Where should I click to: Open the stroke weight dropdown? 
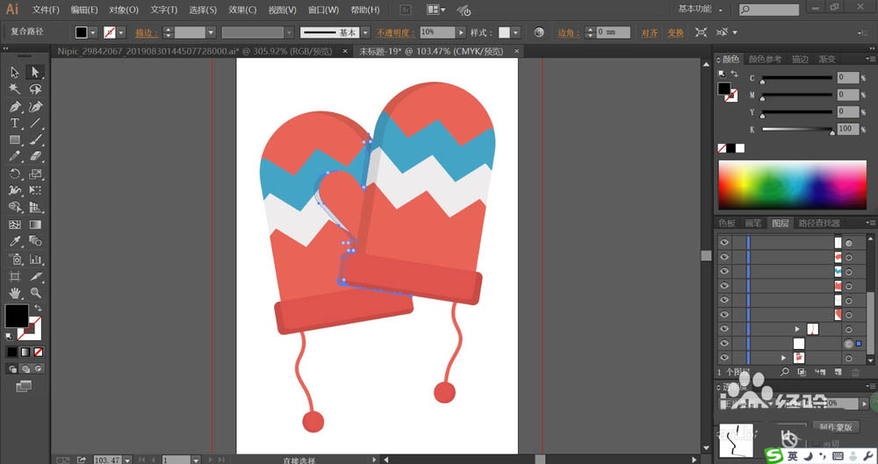pos(211,32)
